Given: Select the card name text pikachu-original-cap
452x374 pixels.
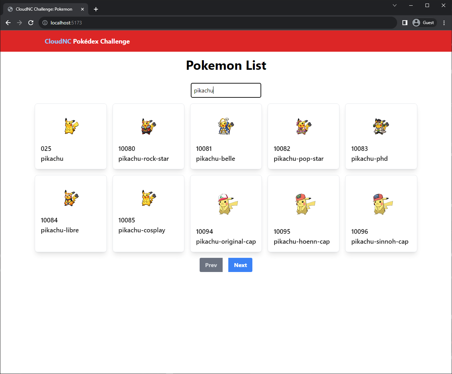Looking at the screenshot, I should (x=226, y=242).
